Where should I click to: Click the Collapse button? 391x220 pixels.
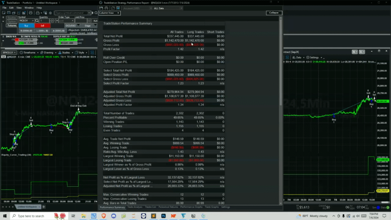[274, 13]
